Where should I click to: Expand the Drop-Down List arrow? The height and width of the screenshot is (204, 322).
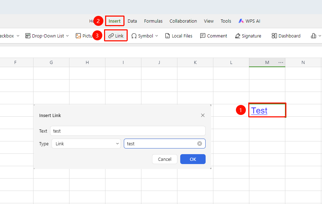point(67,36)
